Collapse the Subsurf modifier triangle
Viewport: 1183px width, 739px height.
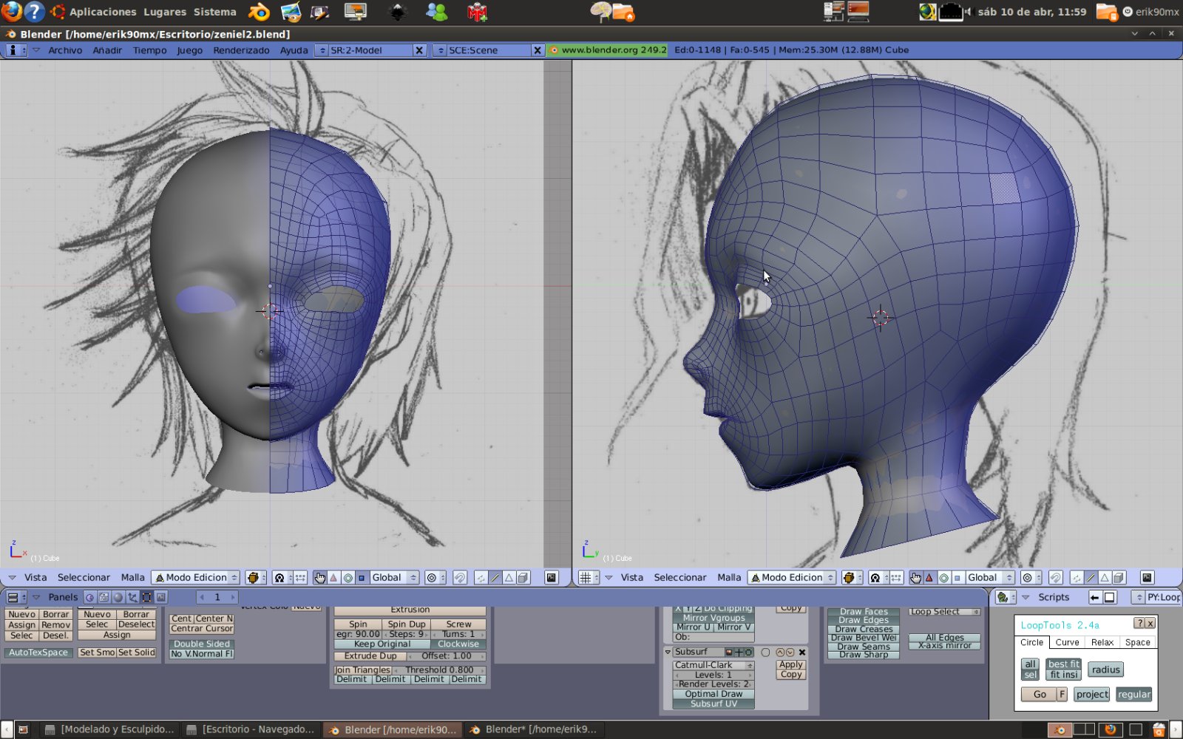pos(668,653)
